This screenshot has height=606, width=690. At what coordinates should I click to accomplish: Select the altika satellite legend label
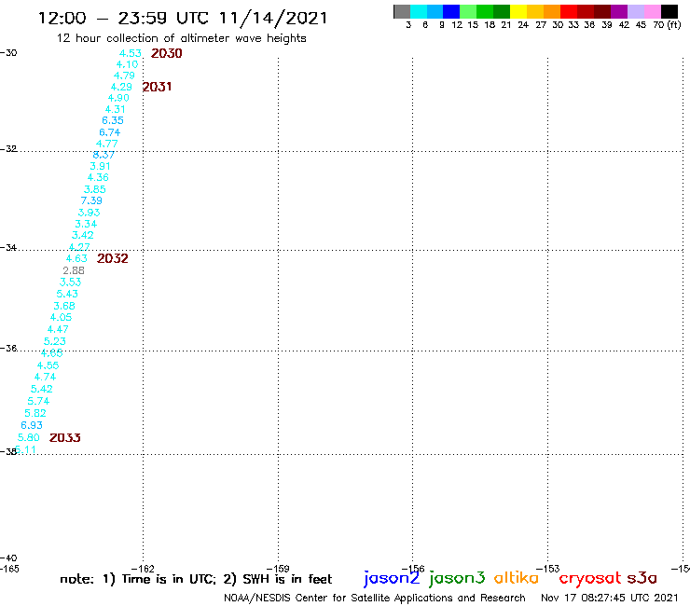pyautogui.click(x=517, y=578)
